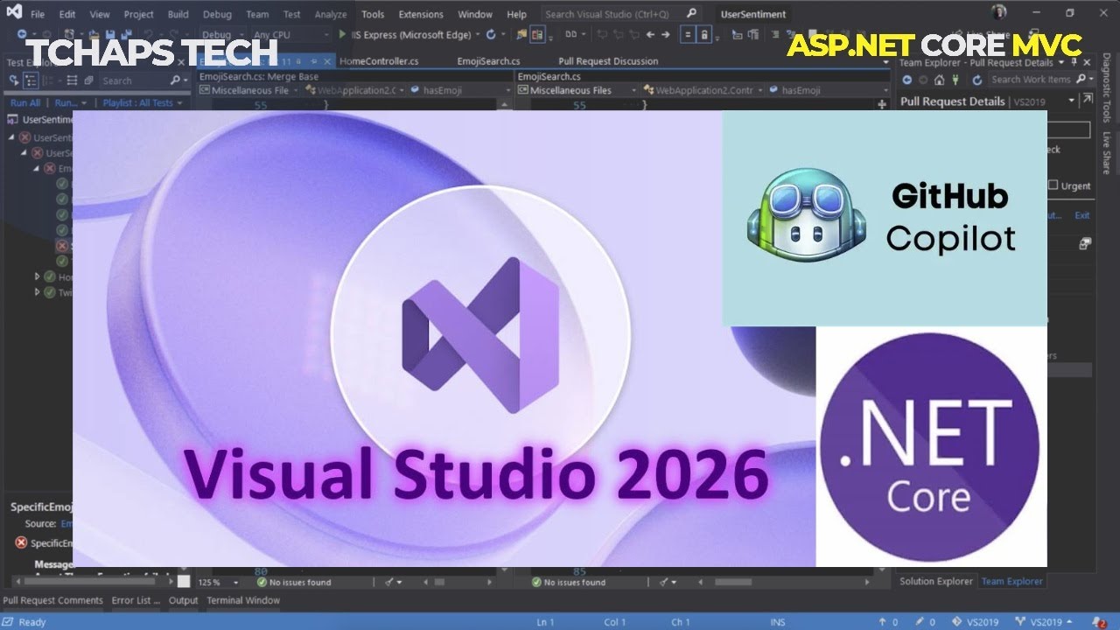Toggle the lock button in diff toolbar
Viewport: 1120px width, 630px height.
pos(705,35)
